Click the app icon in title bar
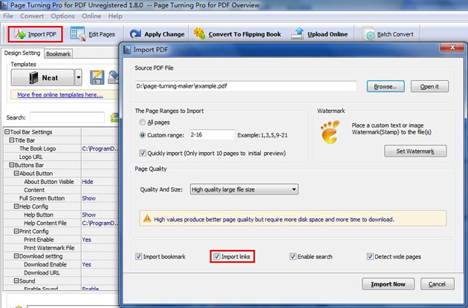Image resolution: width=468 pixels, height=308 pixels. click(4, 4)
